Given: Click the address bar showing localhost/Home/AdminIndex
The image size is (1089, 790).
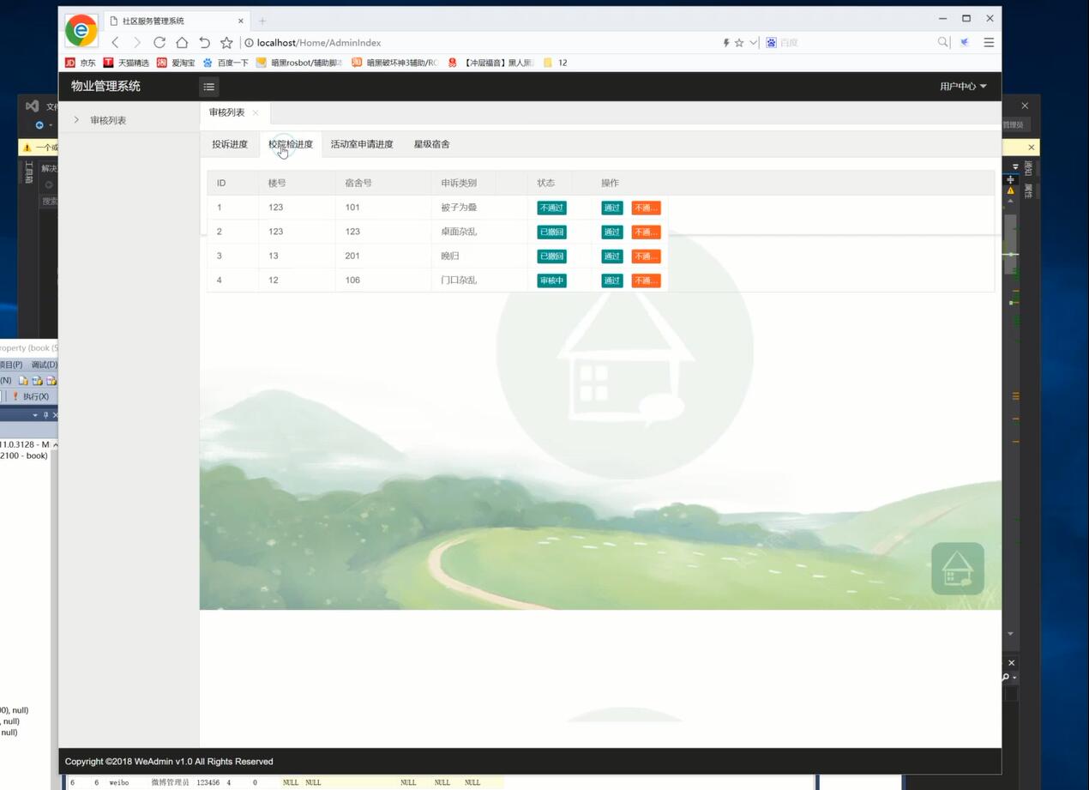Looking at the screenshot, I should point(480,43).
